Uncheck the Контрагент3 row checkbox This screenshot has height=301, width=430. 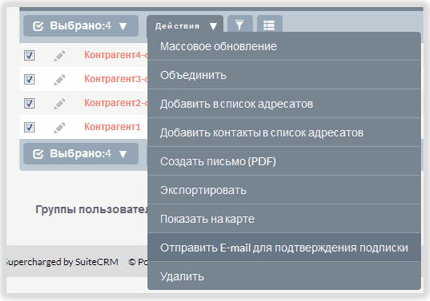(x=29, y=79)
